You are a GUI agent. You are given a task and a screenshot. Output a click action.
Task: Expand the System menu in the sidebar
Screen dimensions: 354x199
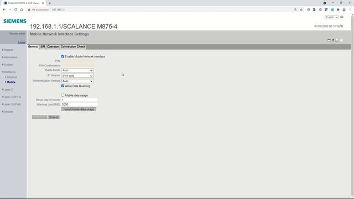7,65
